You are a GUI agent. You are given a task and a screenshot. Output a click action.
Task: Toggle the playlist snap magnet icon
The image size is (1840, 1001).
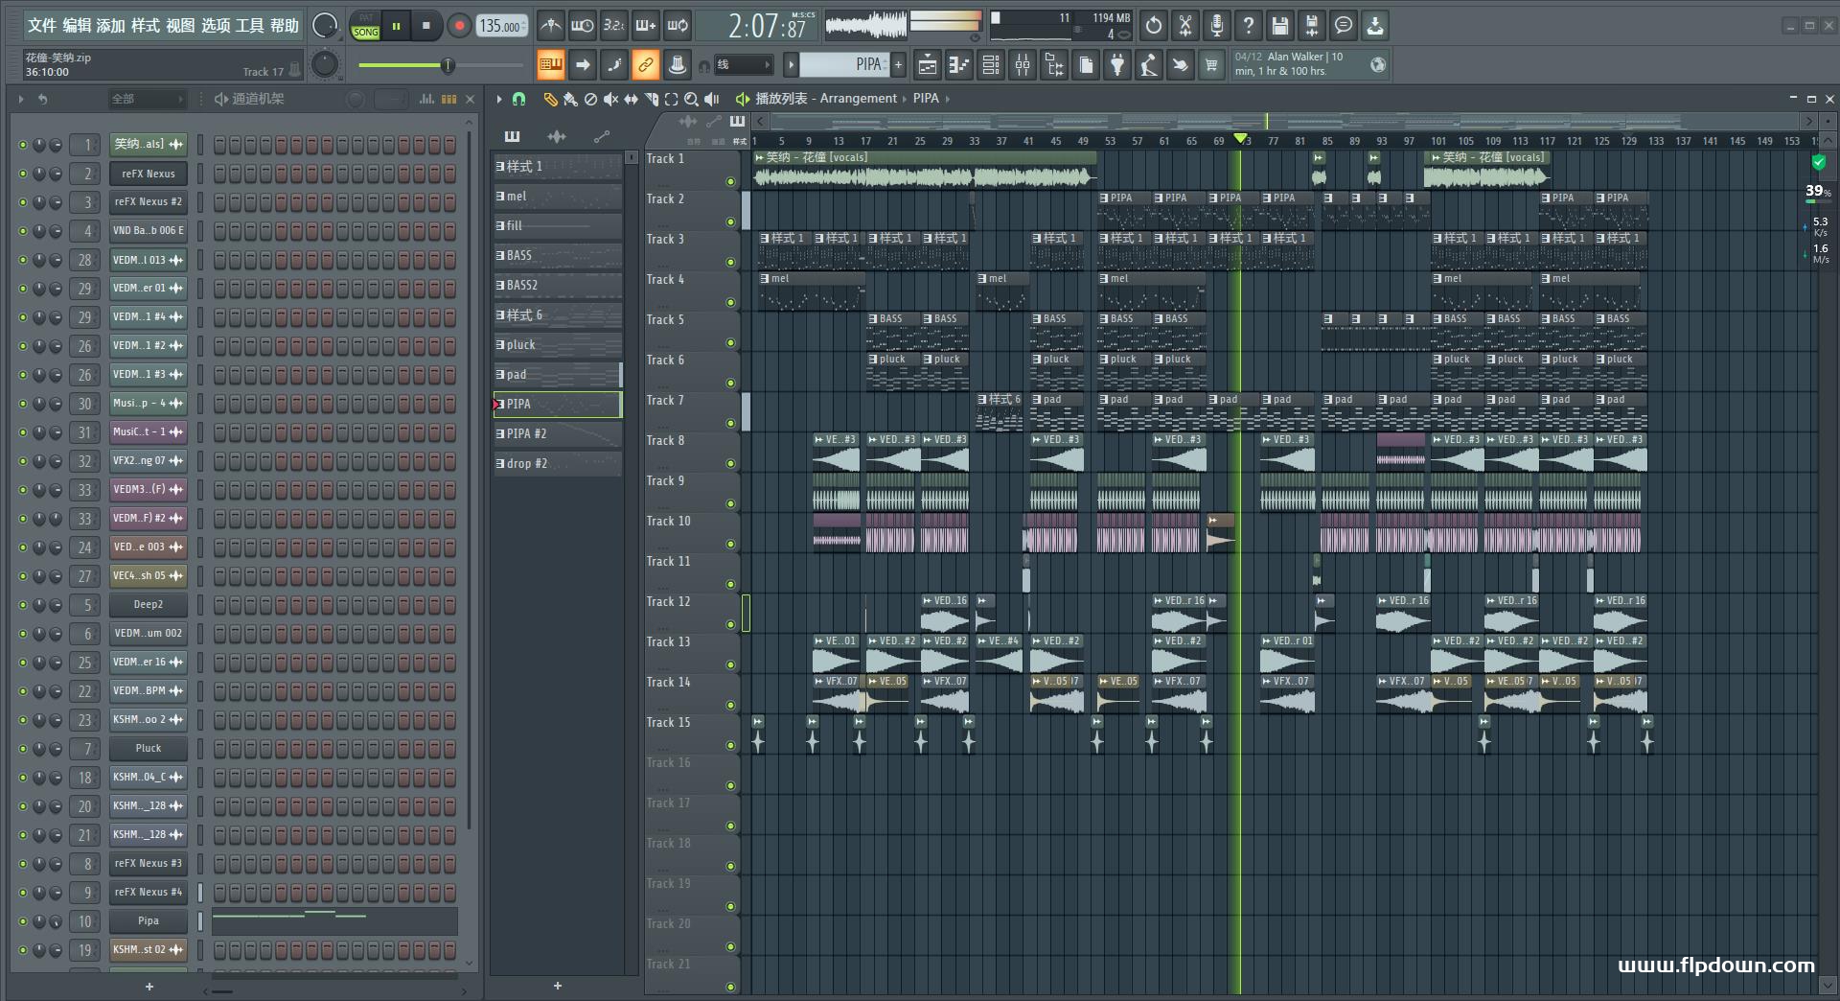click(x=518, y=99)
